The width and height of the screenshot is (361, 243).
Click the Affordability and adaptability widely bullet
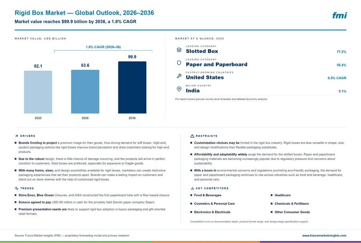click(x=263, y=159)
